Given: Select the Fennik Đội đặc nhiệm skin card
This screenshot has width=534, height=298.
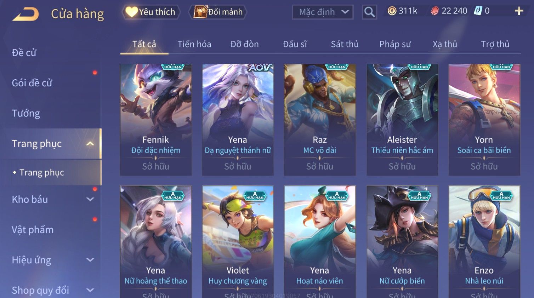Looking at the screenshot, I should tap(156, 120).
